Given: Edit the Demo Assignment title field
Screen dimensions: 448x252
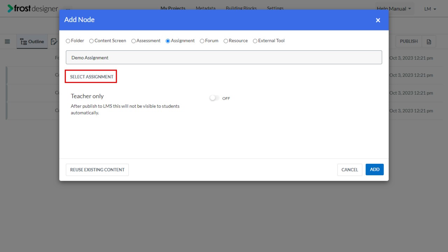Looking at the screenshot, I should pos(224,57).
